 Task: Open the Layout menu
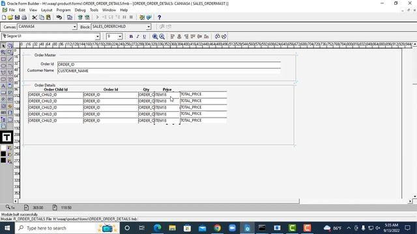tap(46, 10)
